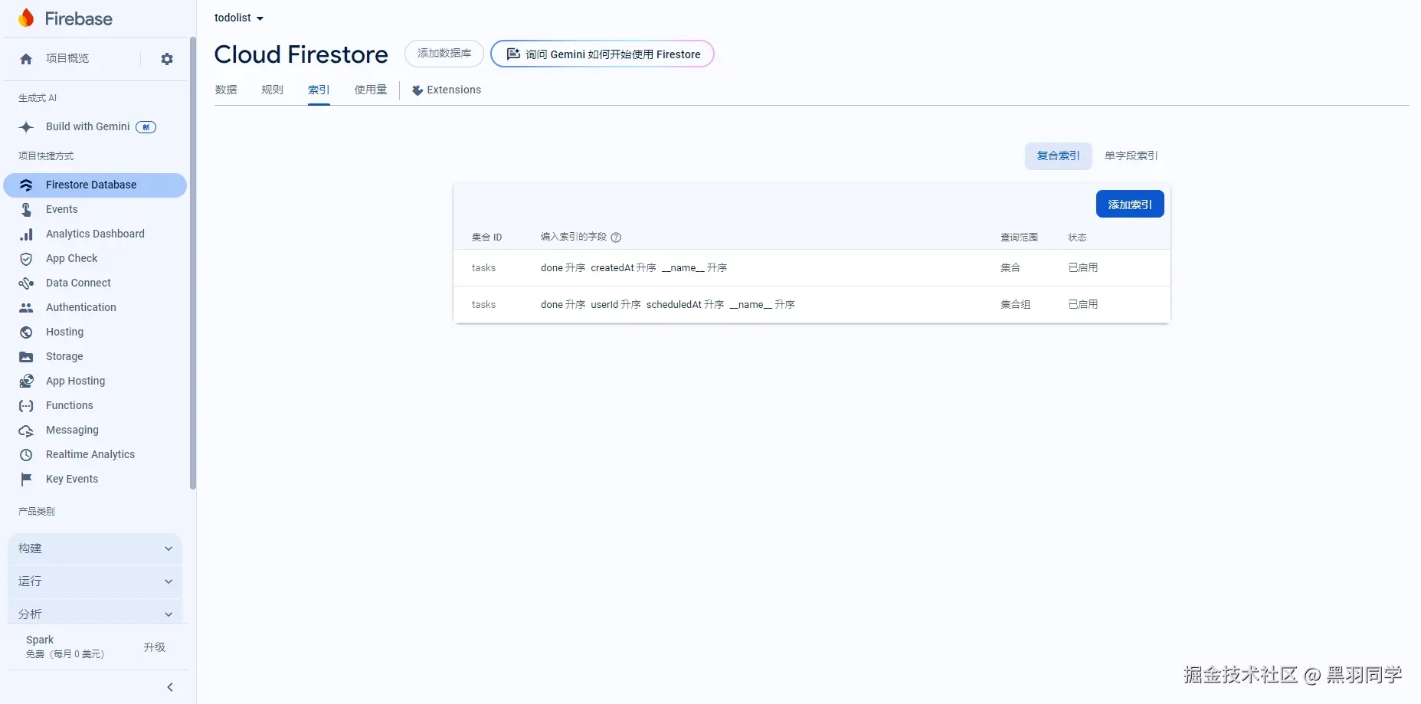Screen dimensions: 1421x704
Task: Open the todolist project dropdown
Action: (239, 18)
